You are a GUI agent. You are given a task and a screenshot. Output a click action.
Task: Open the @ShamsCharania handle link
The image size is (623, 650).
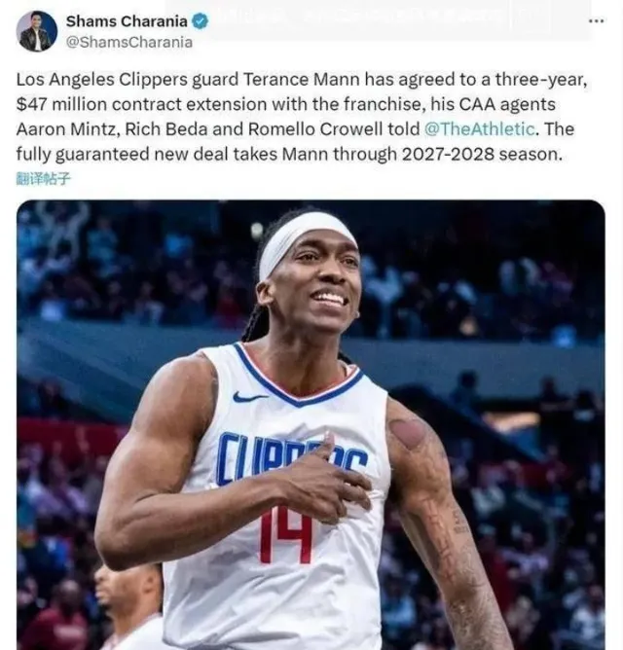tap(129, 42)
